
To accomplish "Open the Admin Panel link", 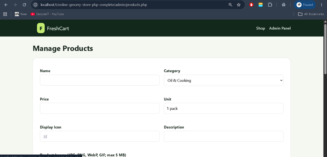I will [x=280, y=28].
